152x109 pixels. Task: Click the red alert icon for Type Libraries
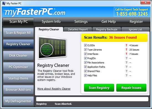[126, 50]
